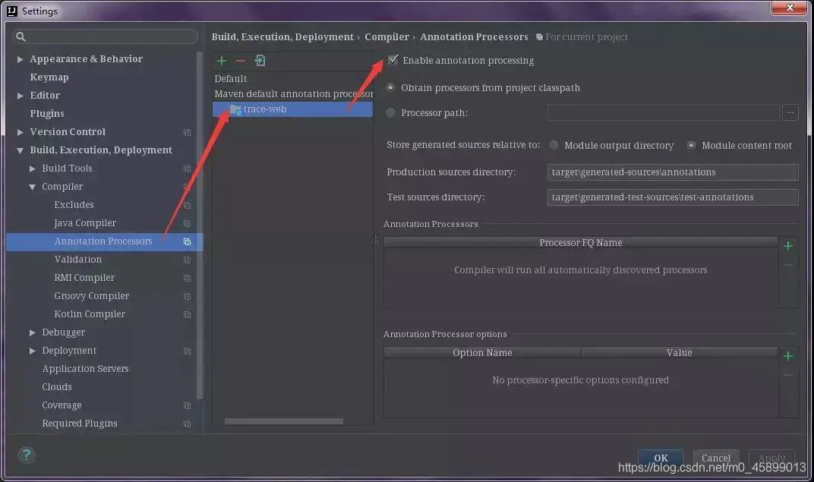Collapse Build, Execution, Deployment node
Image resolution: width=814 pixels, height=482 pixels.
[x=20, y=150]
